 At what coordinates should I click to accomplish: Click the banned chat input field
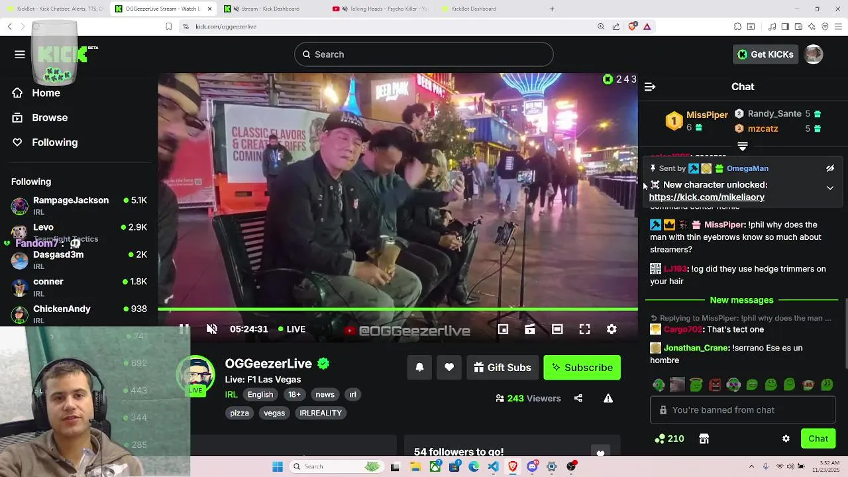tap(743, 410)
